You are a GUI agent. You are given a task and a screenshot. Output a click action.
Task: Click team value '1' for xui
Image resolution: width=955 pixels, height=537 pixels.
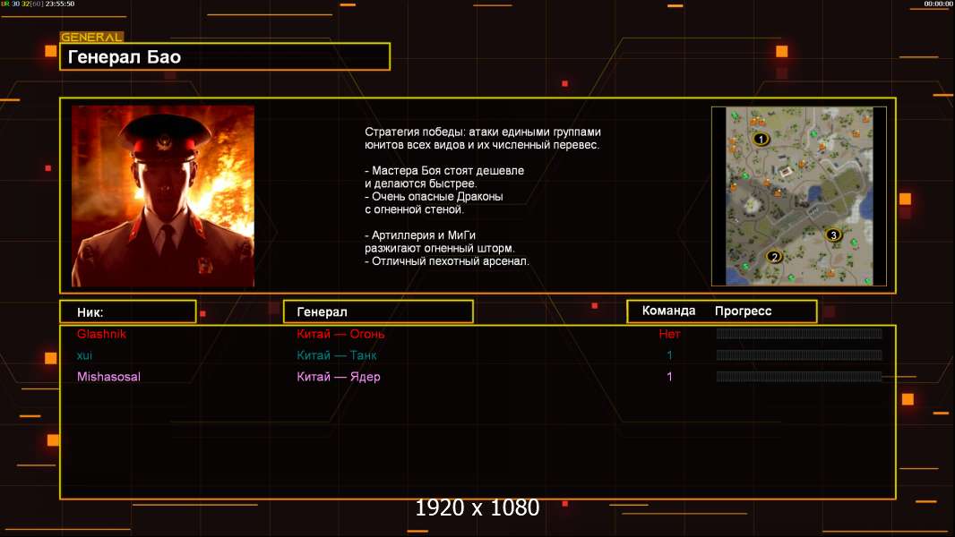[x=669, y=355]
